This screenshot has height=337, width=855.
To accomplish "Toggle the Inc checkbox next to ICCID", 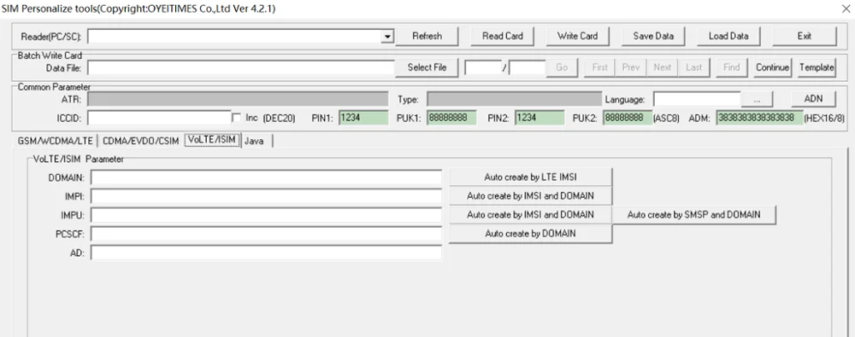I will point(237,118).
